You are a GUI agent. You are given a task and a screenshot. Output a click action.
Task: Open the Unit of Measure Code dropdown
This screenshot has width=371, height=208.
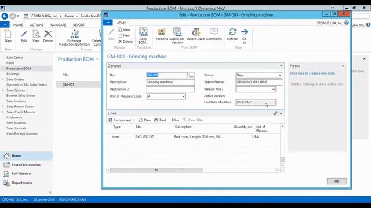tap(183, 96)
